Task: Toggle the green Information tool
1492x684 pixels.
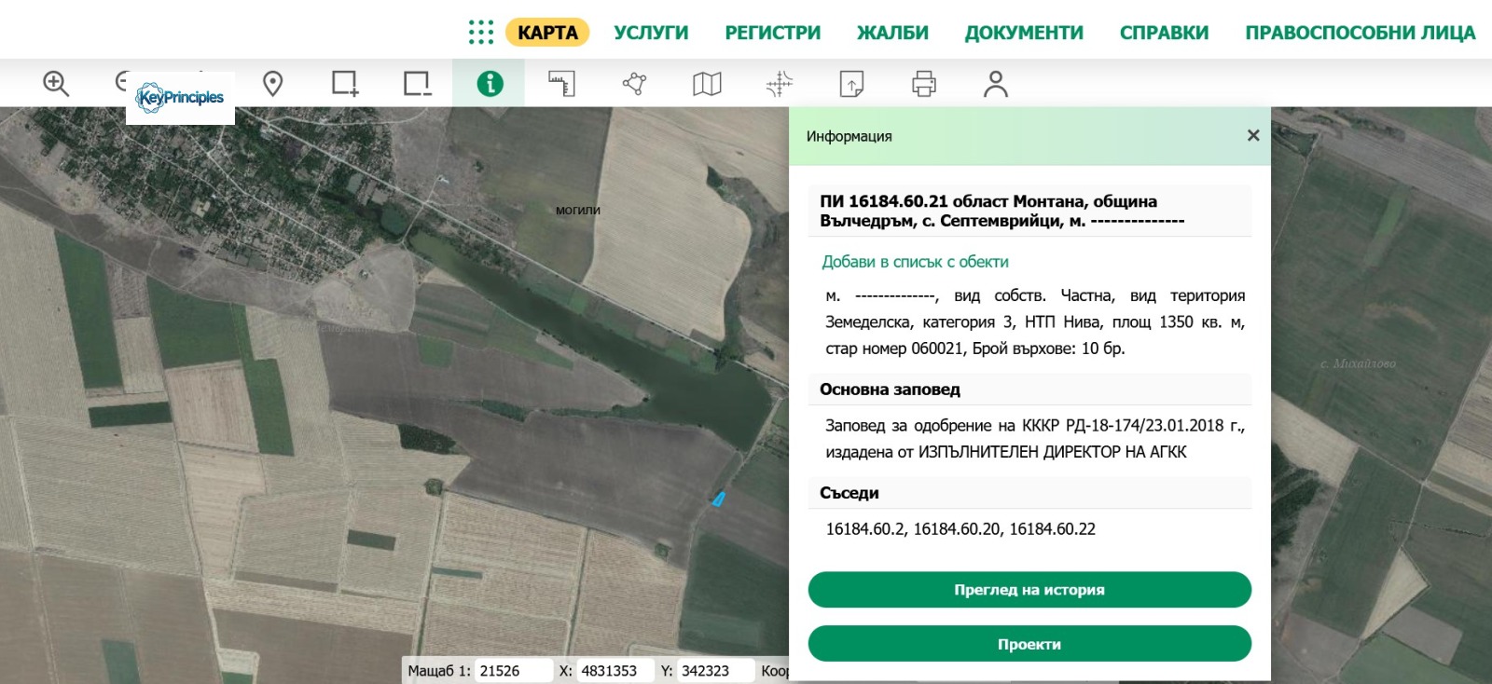Action: click(x=490, y=84)
